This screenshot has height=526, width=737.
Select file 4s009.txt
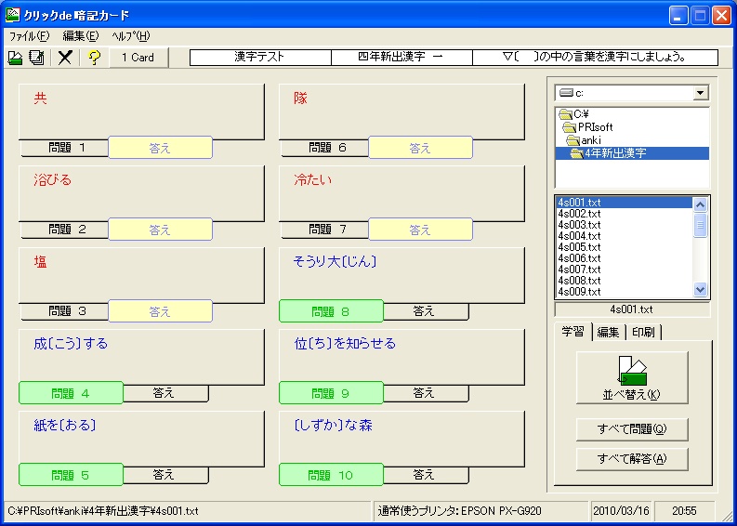(625, 292)
